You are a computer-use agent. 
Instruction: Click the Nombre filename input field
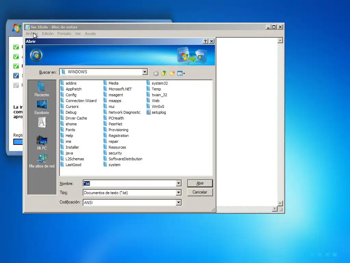pyautogui.click(x=130, y=184)
